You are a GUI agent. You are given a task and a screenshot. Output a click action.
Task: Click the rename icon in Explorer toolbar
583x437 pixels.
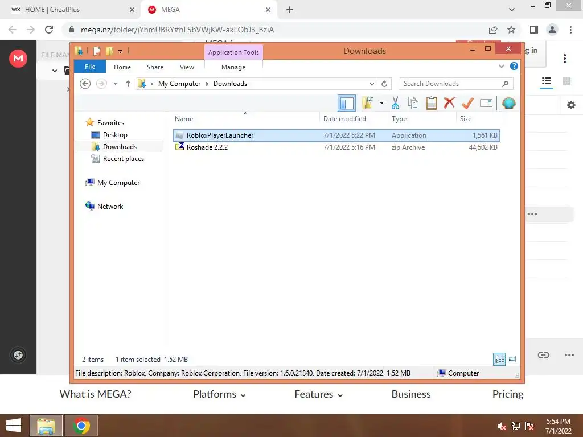486,103
